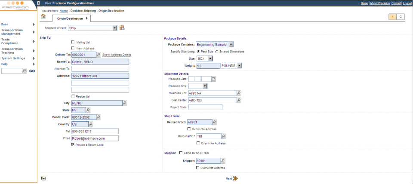Screen dimensions: 413x184
Task: Open the Country lookup magnifier
Action: [91, 124]
